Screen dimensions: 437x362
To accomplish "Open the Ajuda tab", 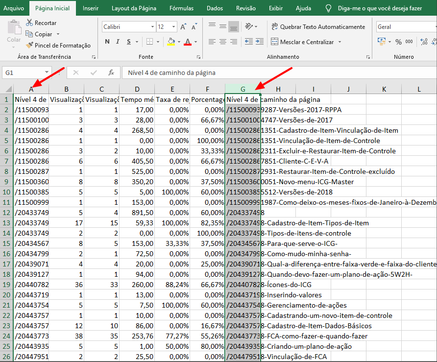I will (303, 8).
